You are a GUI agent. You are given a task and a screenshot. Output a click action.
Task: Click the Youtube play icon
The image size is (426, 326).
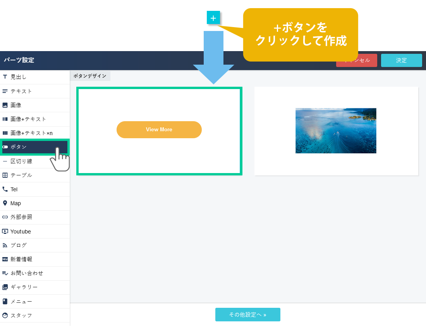point(5,232)
